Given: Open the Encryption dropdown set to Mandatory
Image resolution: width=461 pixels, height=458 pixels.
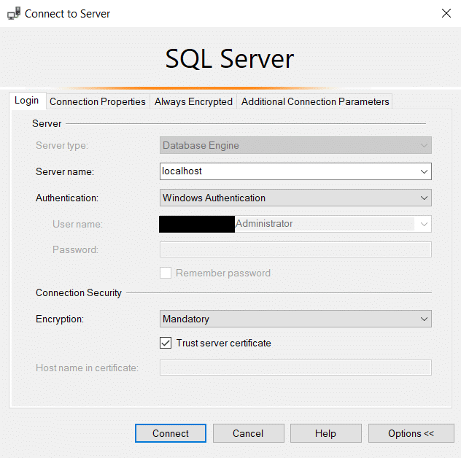Looking at the screenshot, I should point(295,319).
